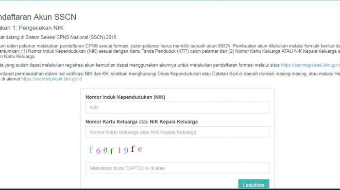Open the sscnregistrasi.bkn.go.id link
Viewport: 340px width, 190px height.
pyautogui.click(x=310, y=65)
